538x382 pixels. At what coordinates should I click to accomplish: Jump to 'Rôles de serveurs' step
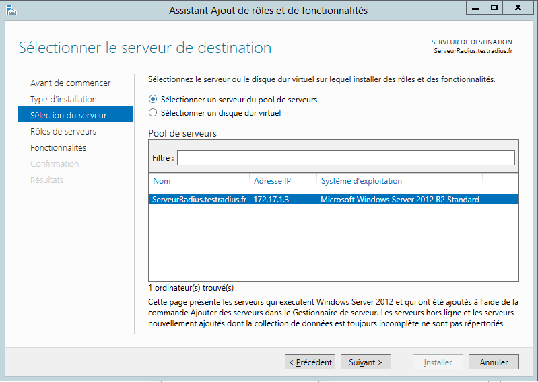click(x=63, y=132)
